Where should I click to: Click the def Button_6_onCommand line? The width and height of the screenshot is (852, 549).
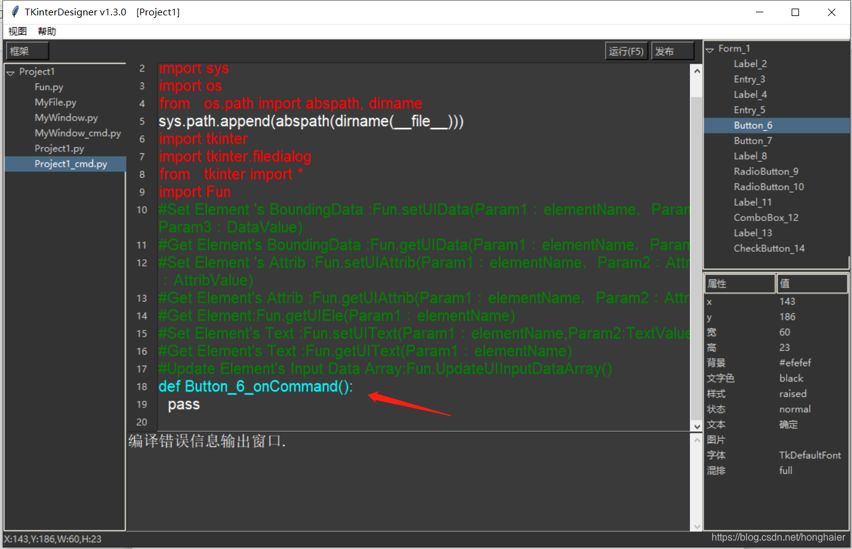[x=256, y=387]
